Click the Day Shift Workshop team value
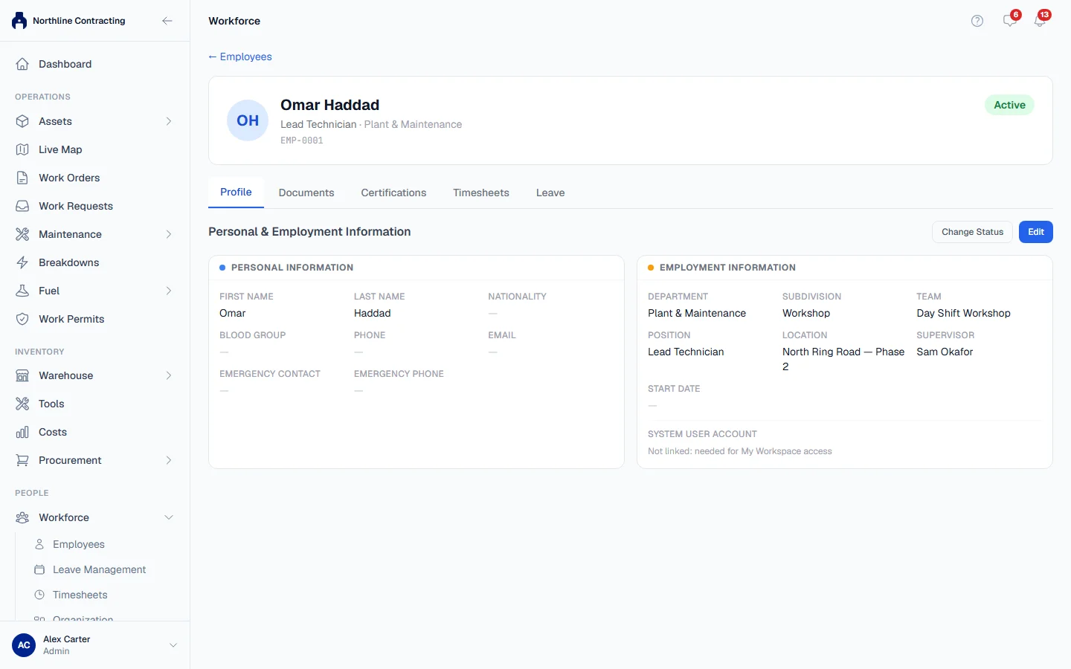The width and height of the screenshot is (1071, 669). tap(963, 313)
